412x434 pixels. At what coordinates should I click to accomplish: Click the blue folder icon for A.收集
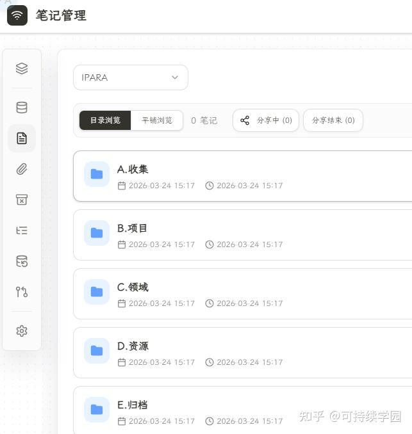97,174
